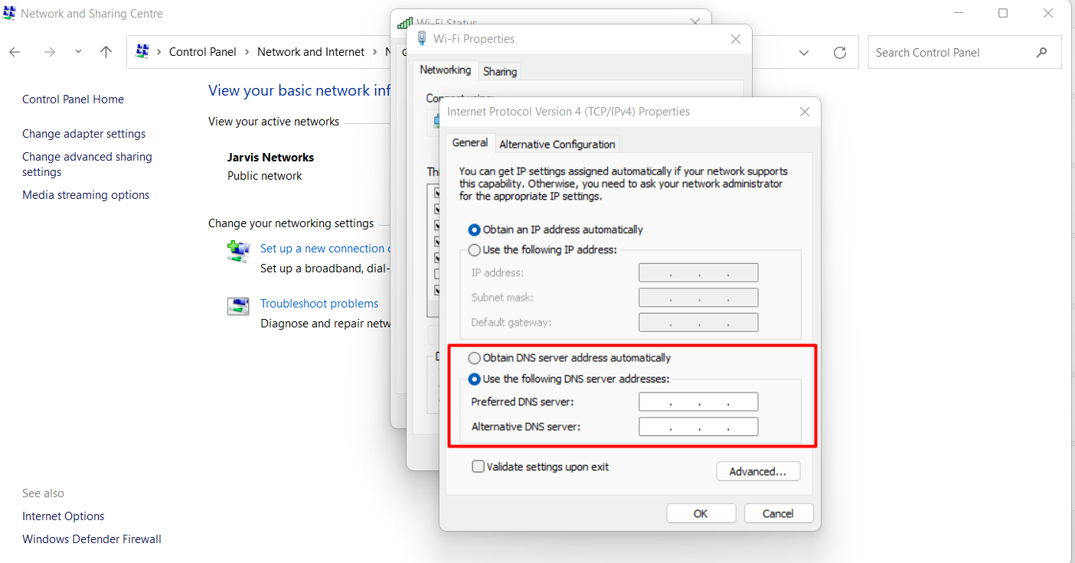Viewport: 1075px width, 563px height.
Task: Refresh the Control Panel view
Action: [x=840, y=53]
